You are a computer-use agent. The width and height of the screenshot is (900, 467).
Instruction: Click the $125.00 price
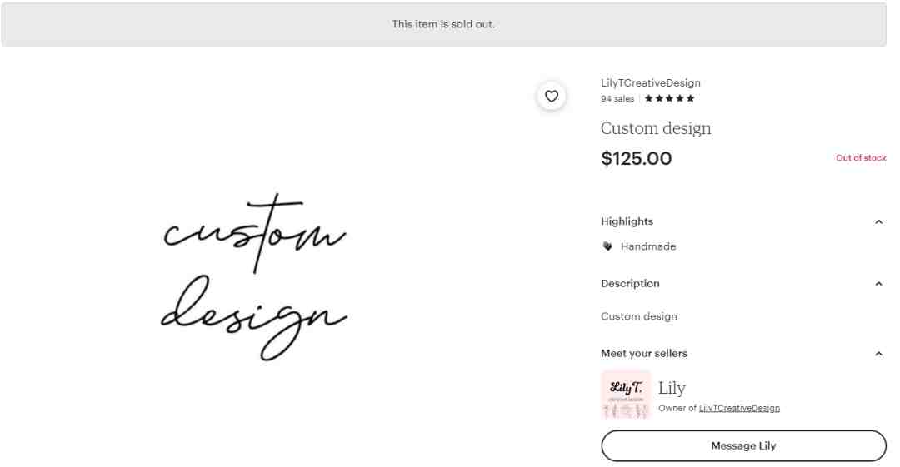click(x=636, y=158)
